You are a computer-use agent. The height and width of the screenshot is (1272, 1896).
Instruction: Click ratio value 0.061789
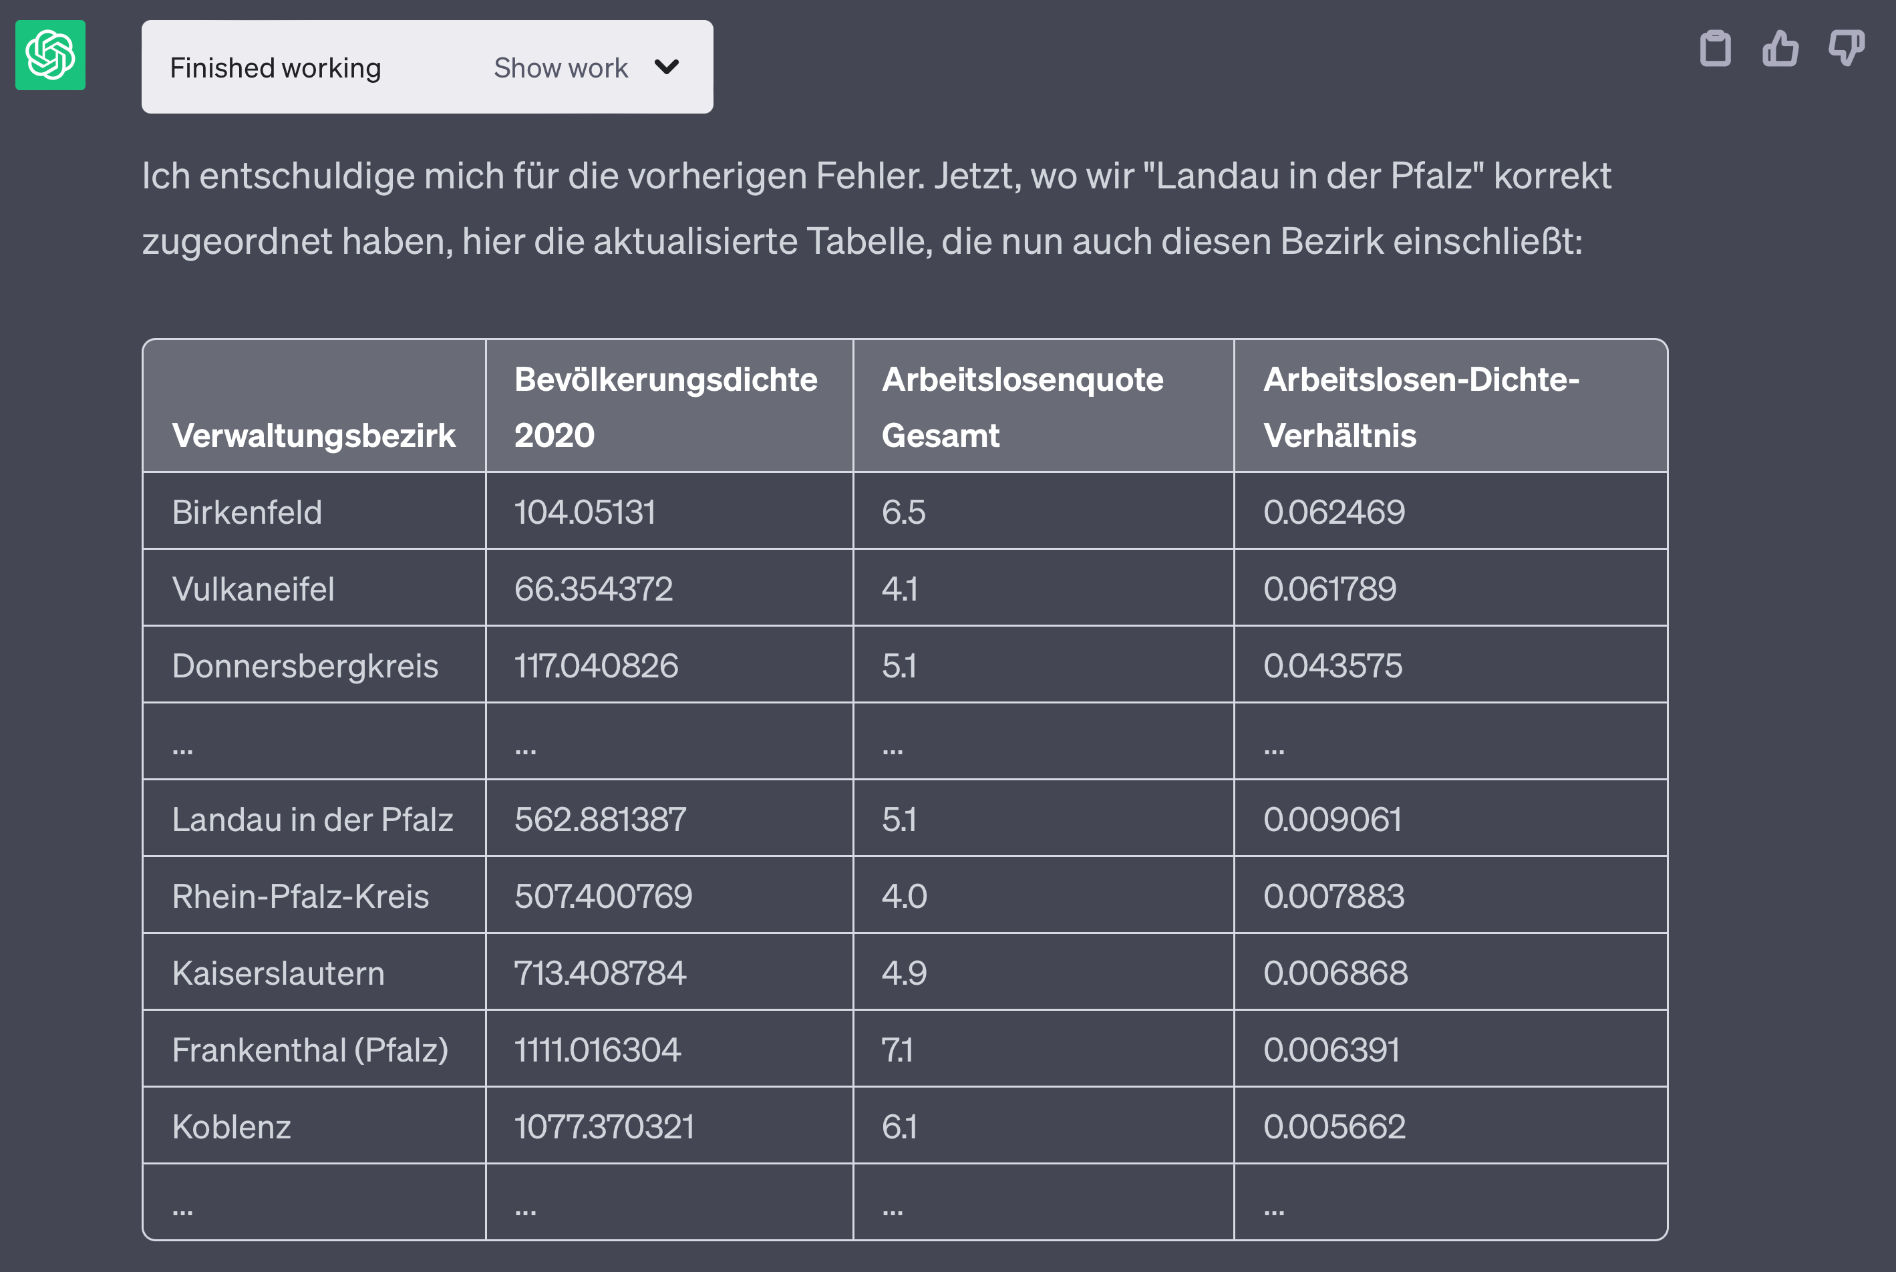[x=1329, y=589]
